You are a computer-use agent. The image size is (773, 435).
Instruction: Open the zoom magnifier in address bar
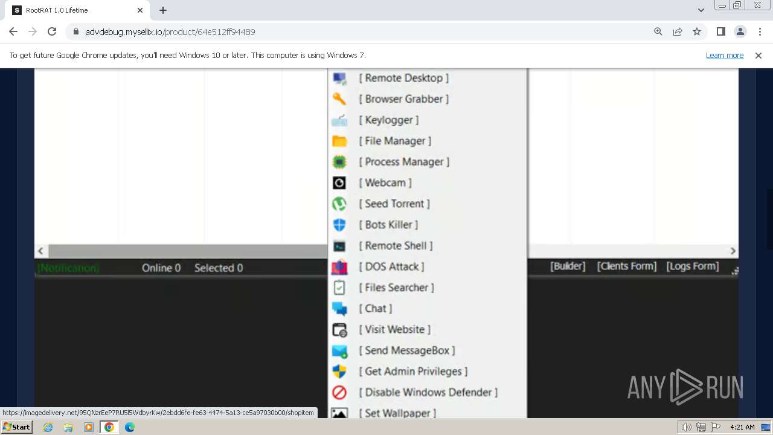pos(658,32)
